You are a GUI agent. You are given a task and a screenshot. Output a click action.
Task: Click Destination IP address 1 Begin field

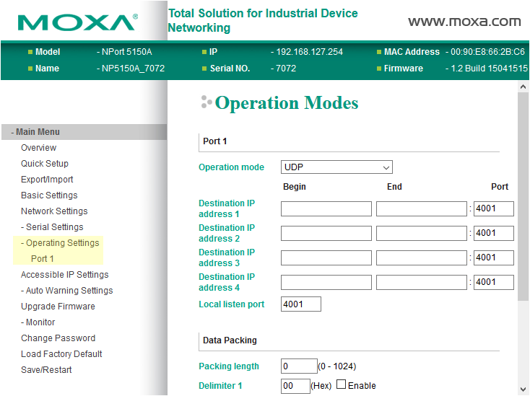point(326,209)
